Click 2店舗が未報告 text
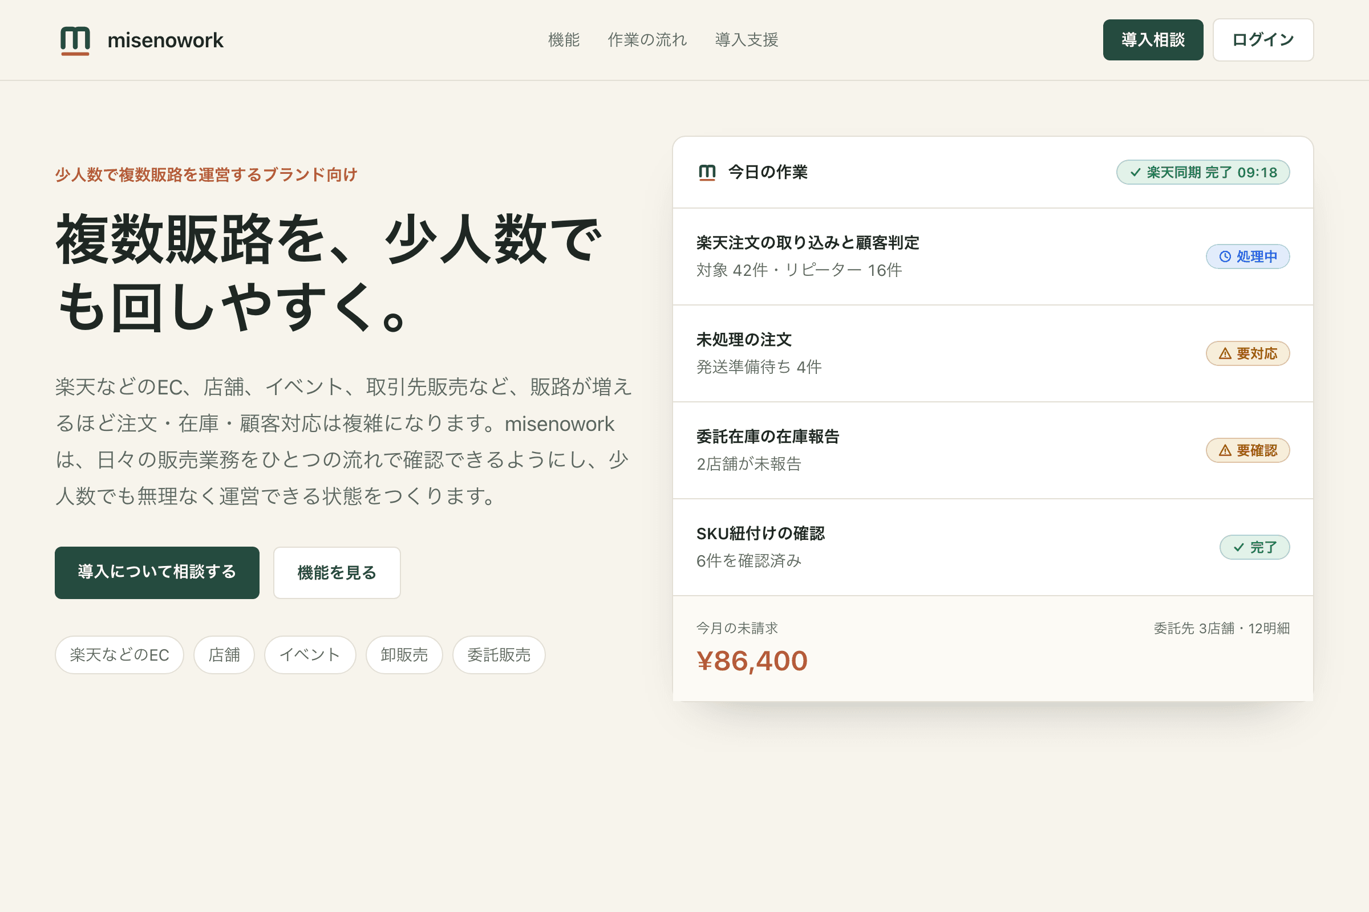1369x912 pixels. [x=748, y=464]
